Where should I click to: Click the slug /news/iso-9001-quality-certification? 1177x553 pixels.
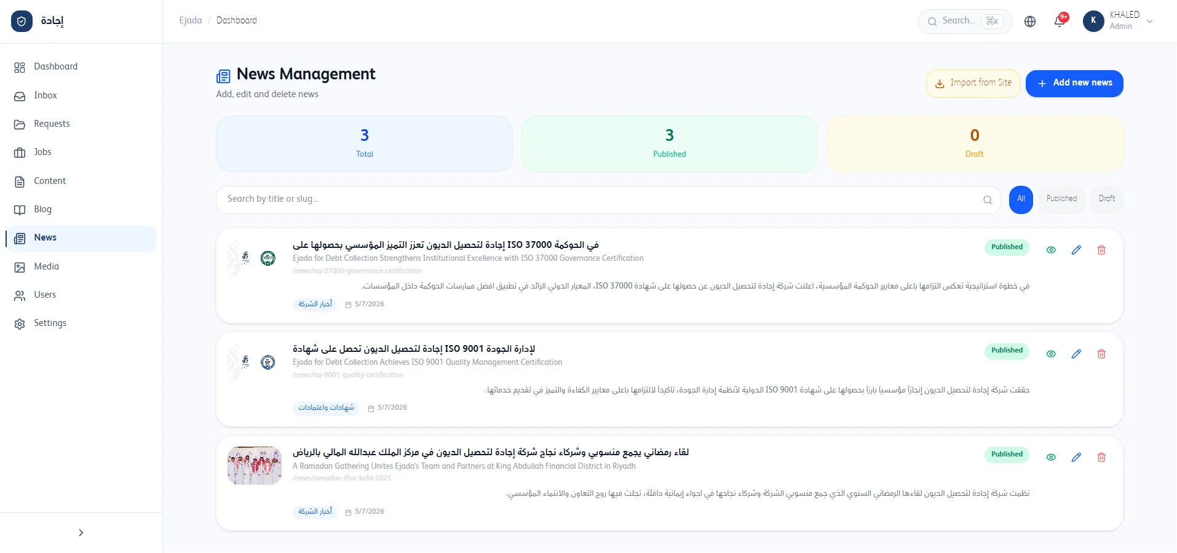pos(348,375)
